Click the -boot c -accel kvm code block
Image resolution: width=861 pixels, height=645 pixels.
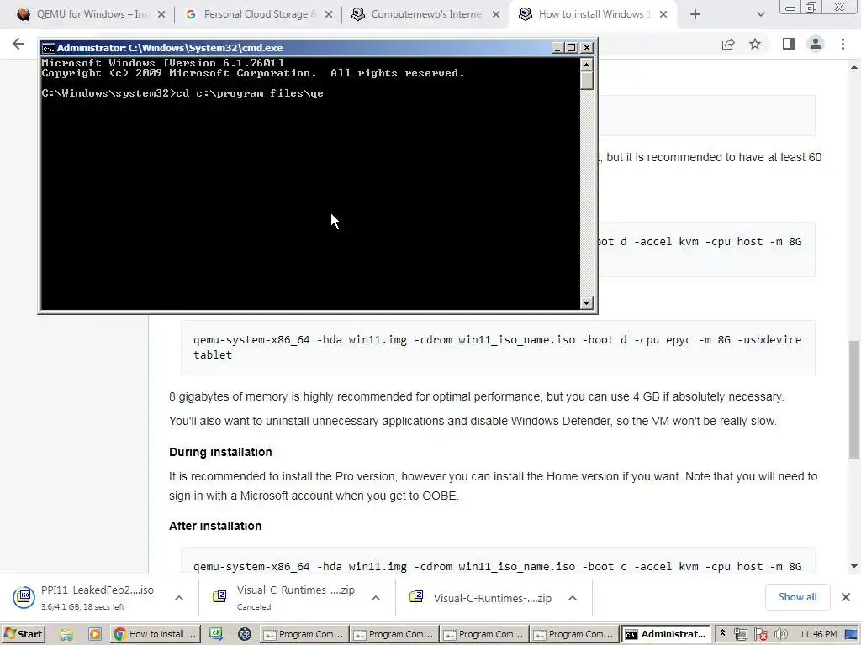point(498,561)
